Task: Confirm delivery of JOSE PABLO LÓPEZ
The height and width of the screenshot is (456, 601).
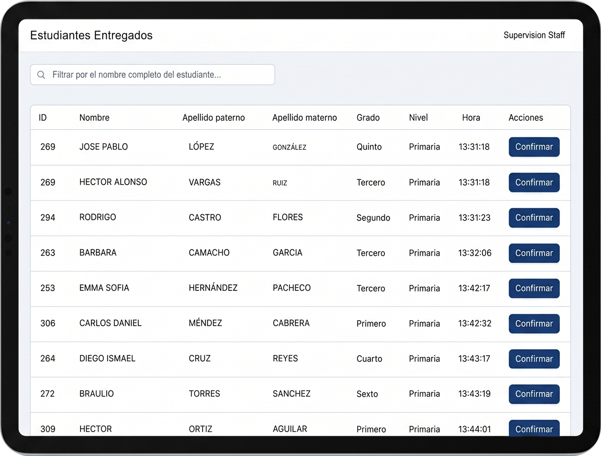Action: point(534,147)
